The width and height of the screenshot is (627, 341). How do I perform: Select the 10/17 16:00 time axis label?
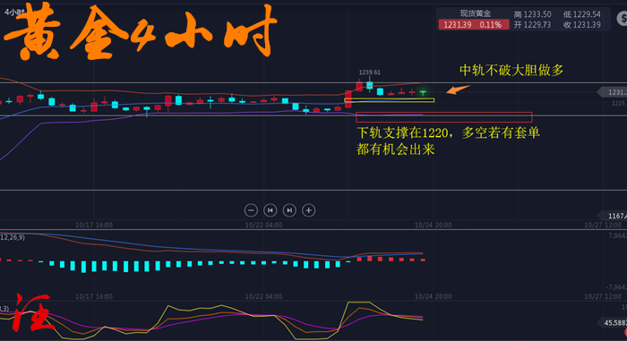(x=94, y=225)
